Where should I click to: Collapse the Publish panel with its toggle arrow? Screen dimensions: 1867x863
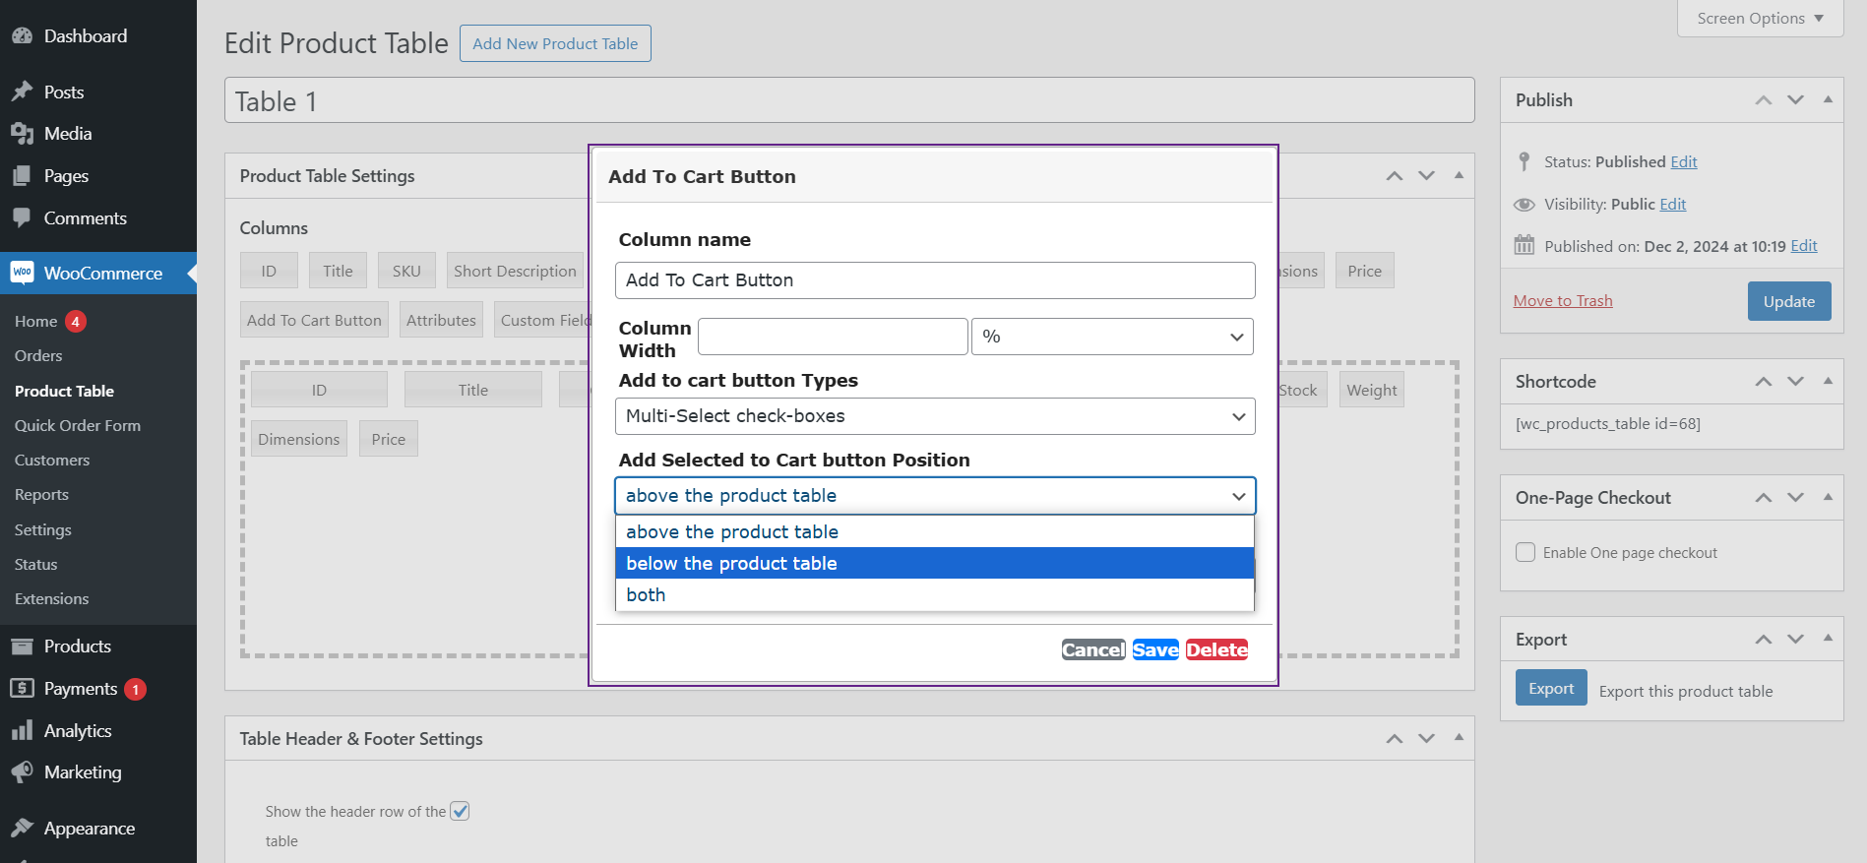[x=1828, y=99]
